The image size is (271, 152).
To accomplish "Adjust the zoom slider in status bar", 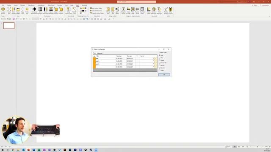I will click(x=257, y=147).
